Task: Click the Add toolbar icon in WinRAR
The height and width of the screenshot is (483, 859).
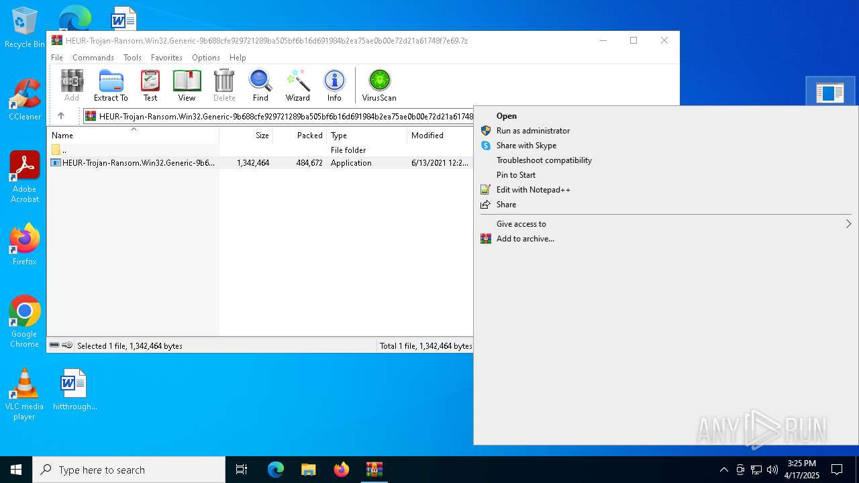Action: 72,85
